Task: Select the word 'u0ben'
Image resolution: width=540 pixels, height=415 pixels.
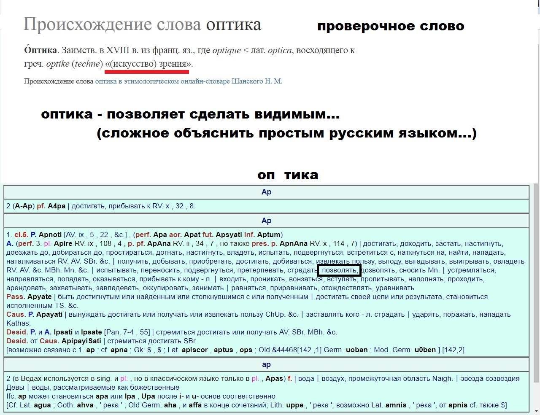Action: pyautogui.click(x=425, y=350)
